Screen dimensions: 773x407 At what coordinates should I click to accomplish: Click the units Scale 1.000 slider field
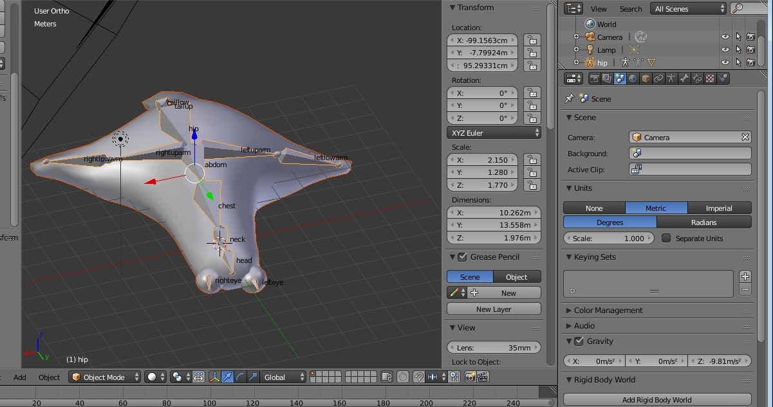coord(608,239)
